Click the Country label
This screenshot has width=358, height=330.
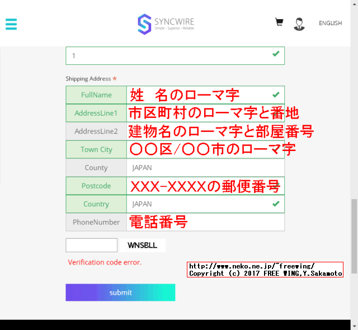pyautogui.click(x=96, y=204)
